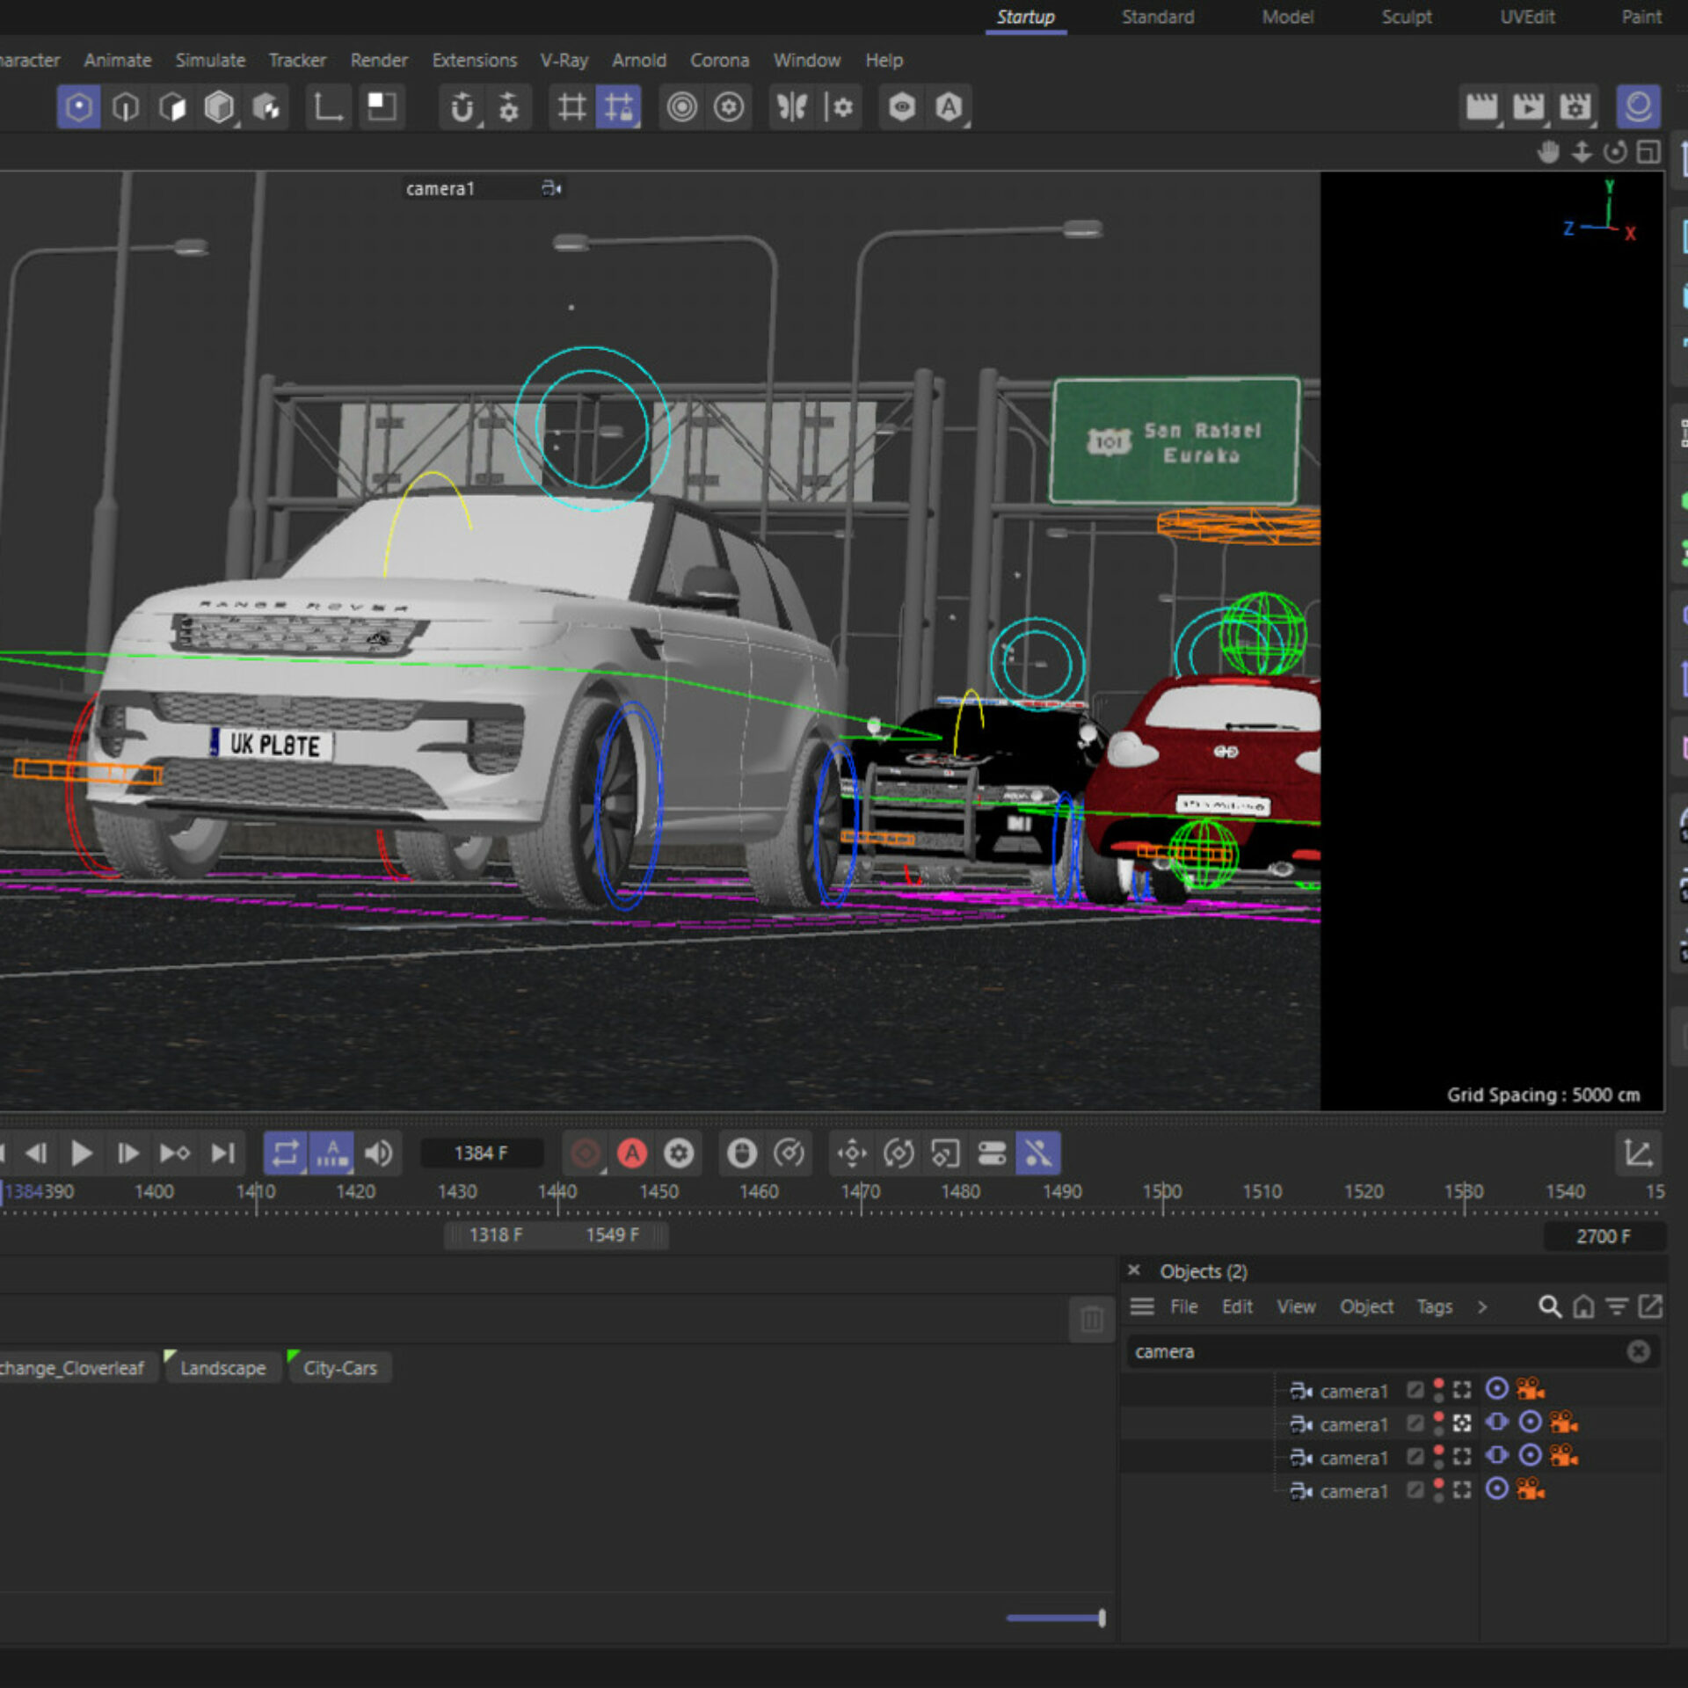Toggle Rotation keying icon
This screenshot has height=1688, width=1688.
click(x=899, y=1153)
